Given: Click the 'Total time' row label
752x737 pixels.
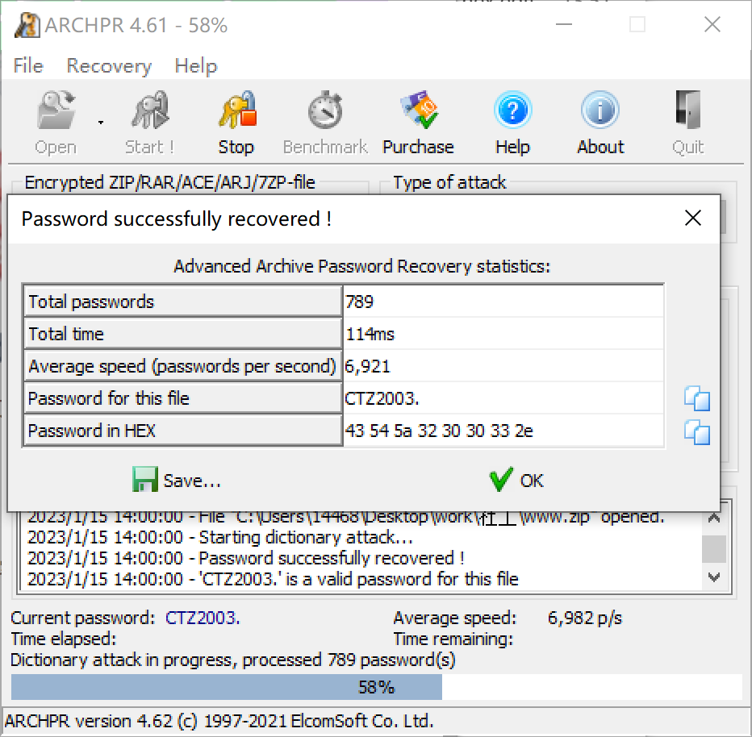Looking at the screenshot, I should click(183, 334).
